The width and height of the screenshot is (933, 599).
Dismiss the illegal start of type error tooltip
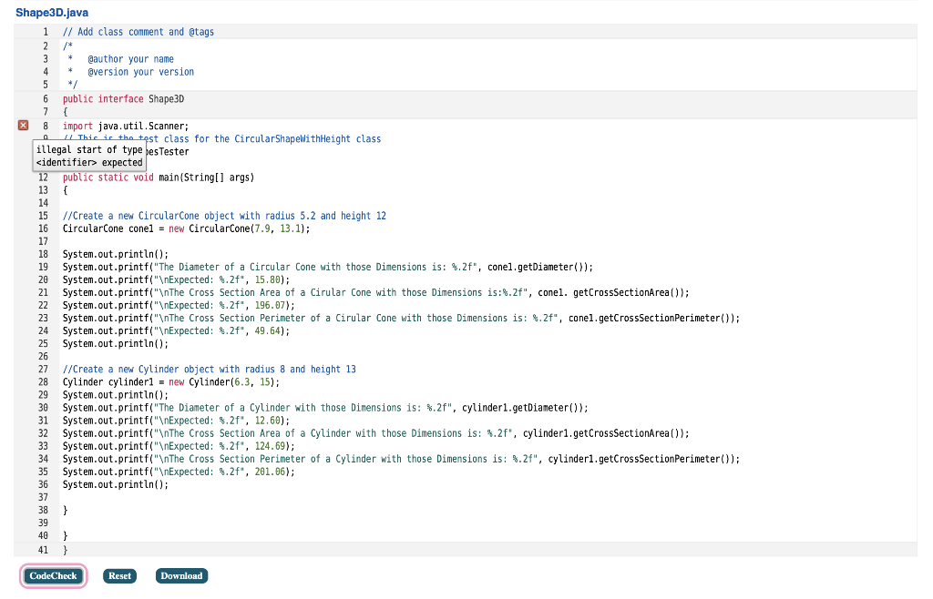click(x=88, y=156)
